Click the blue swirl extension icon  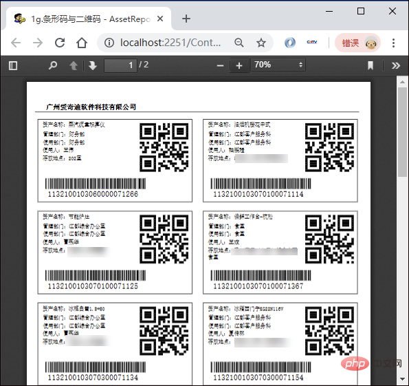tap(290, 43)
